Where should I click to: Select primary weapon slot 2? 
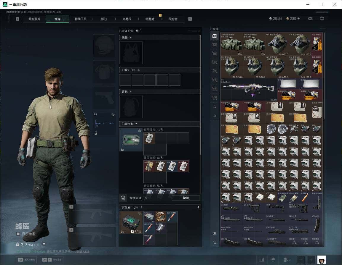(92, 237)
